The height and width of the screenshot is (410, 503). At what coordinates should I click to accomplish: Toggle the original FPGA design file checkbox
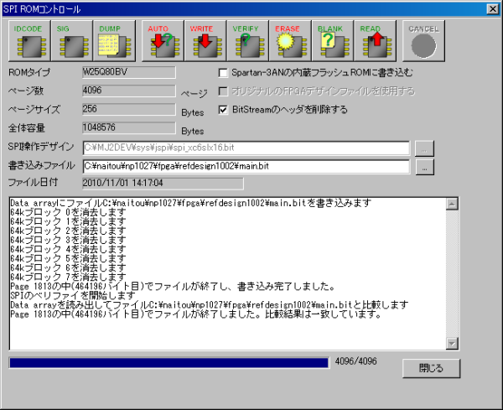click(x=224, y=91)
